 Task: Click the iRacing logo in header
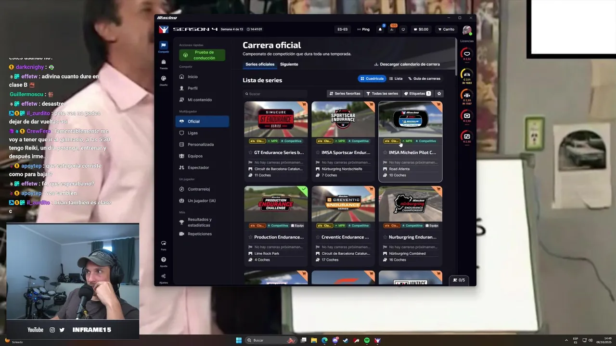164,29
